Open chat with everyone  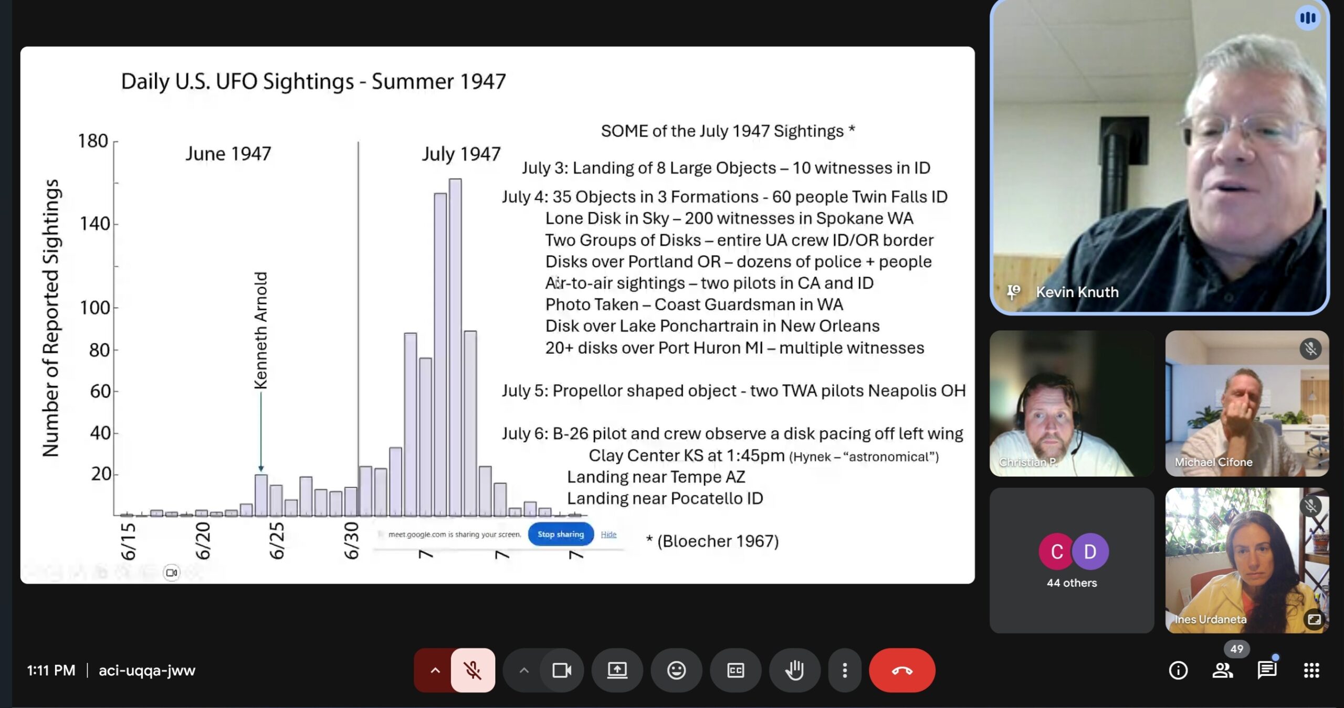point(1266,670)
